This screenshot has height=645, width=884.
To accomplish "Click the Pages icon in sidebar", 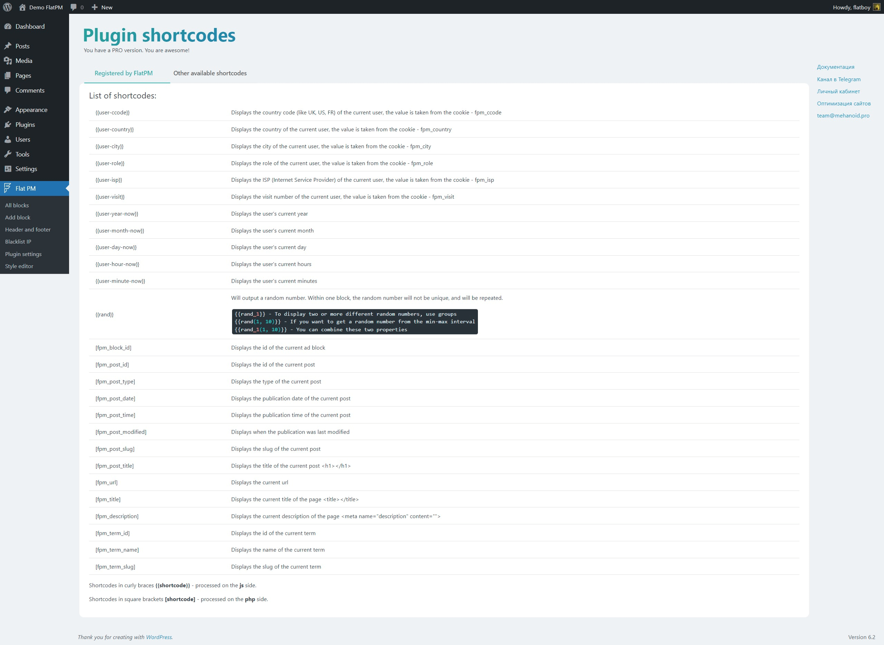I will [8, 75].
